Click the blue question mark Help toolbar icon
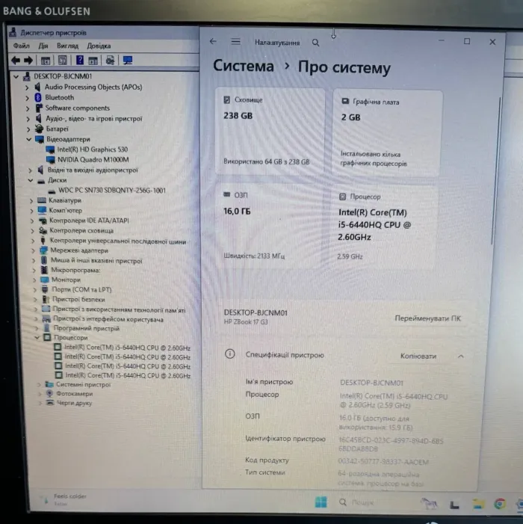Image resolution: width=523 pixels, height=524 pixels. (x=78, y=61)
